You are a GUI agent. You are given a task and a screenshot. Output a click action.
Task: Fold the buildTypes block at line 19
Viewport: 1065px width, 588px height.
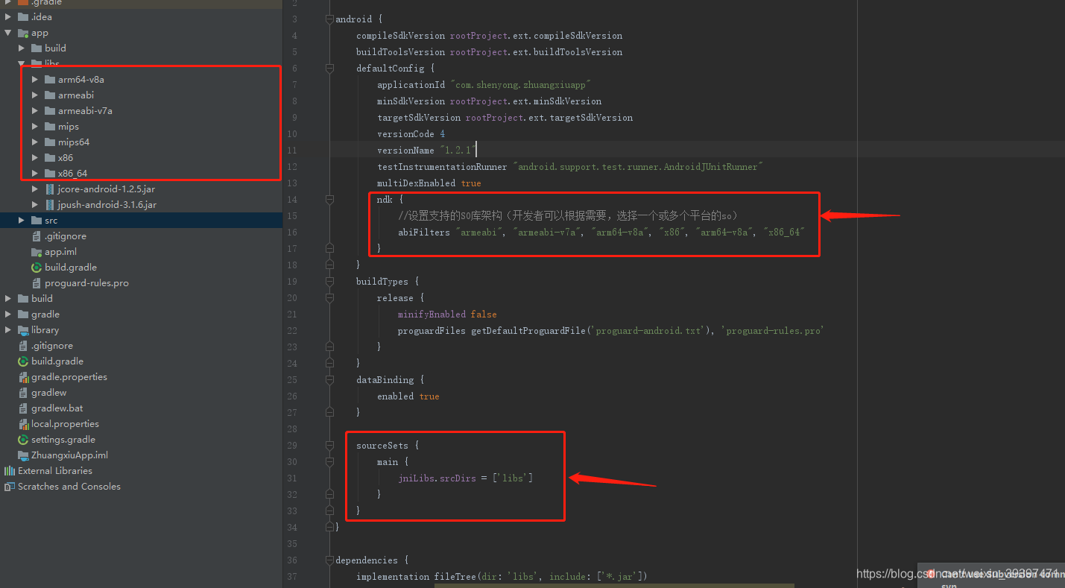coord(329,282)
